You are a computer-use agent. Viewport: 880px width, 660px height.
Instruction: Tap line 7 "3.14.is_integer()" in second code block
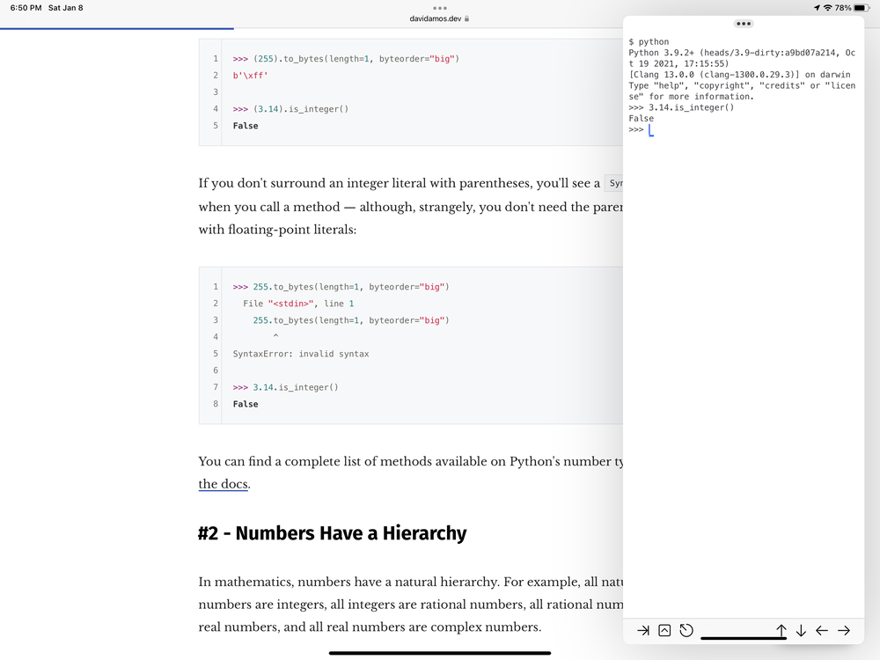[x=286, y=387]
